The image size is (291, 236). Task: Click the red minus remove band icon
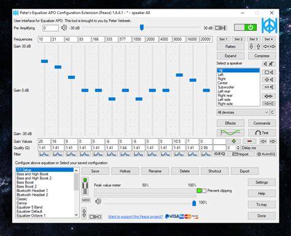pyautogui.click(x=249, y=141)
